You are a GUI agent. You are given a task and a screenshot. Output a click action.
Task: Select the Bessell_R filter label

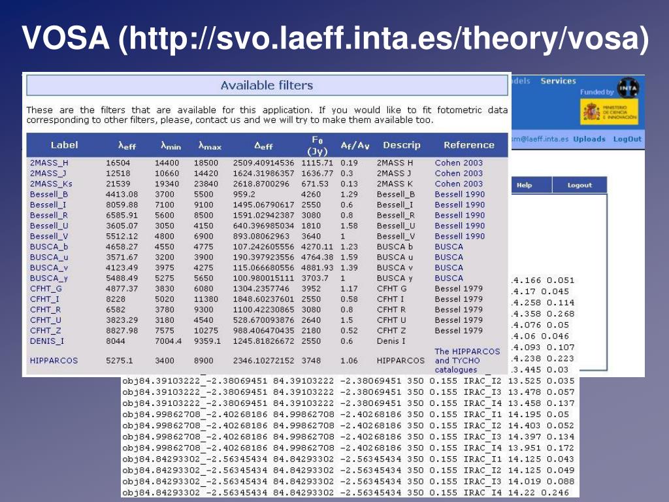point(49,215)
